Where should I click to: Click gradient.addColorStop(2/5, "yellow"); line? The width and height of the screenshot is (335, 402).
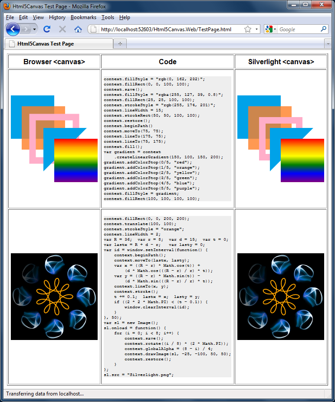(x=151, y=173)
